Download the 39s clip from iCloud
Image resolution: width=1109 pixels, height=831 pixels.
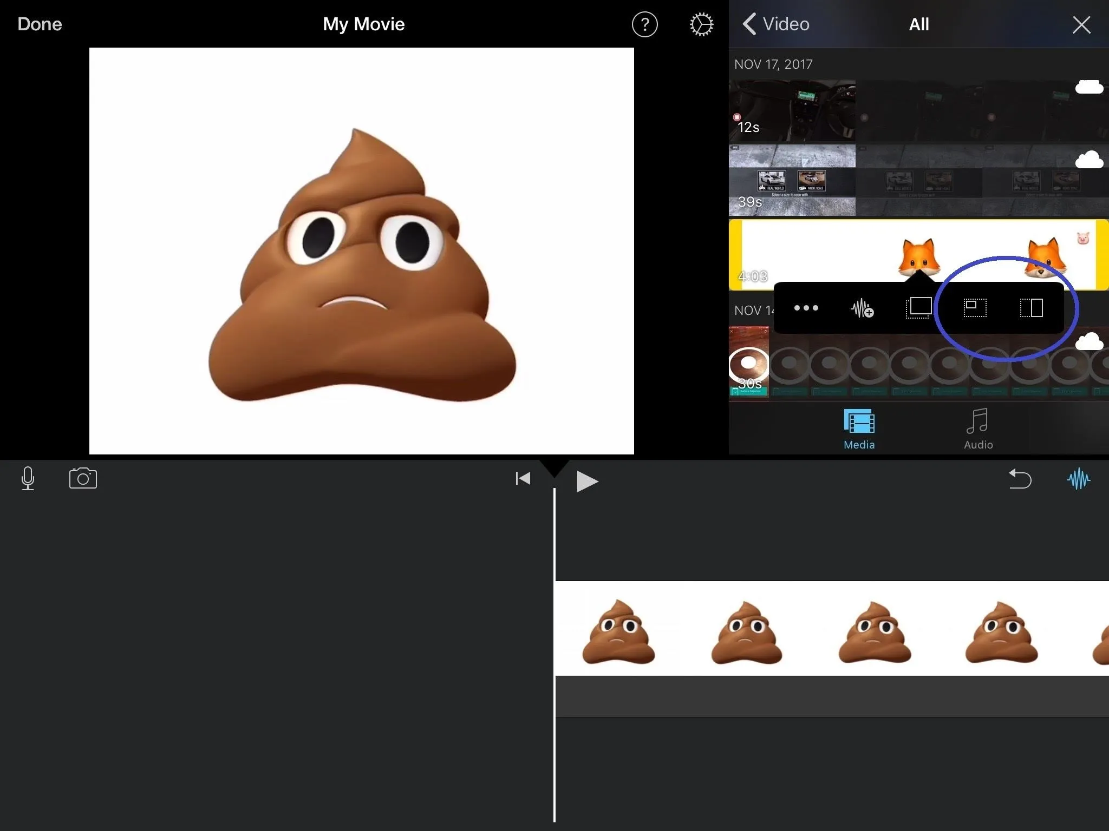tap(1089, 160)
